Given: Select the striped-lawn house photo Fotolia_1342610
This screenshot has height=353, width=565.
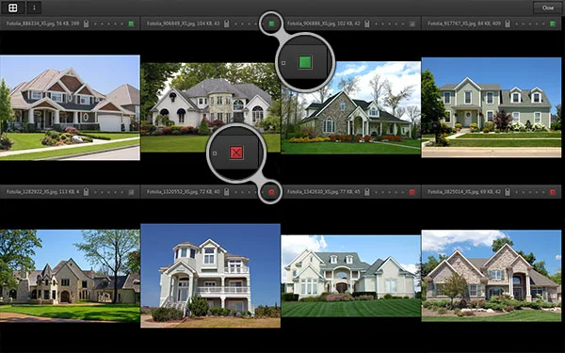Looking at the screenshot, I should [x=350, y=276].
